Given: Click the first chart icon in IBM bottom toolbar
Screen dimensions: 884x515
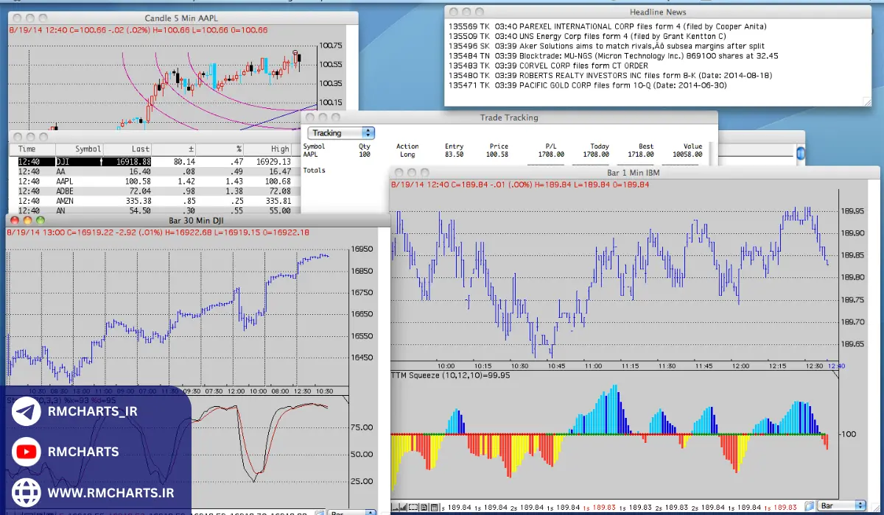Looking at the screenshot, I should point(396,507).
